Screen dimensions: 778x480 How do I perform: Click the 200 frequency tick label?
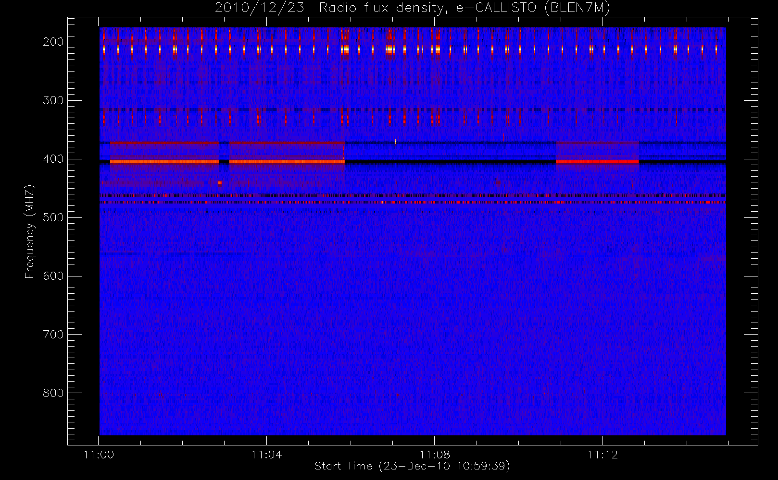[x=53, y=42]
